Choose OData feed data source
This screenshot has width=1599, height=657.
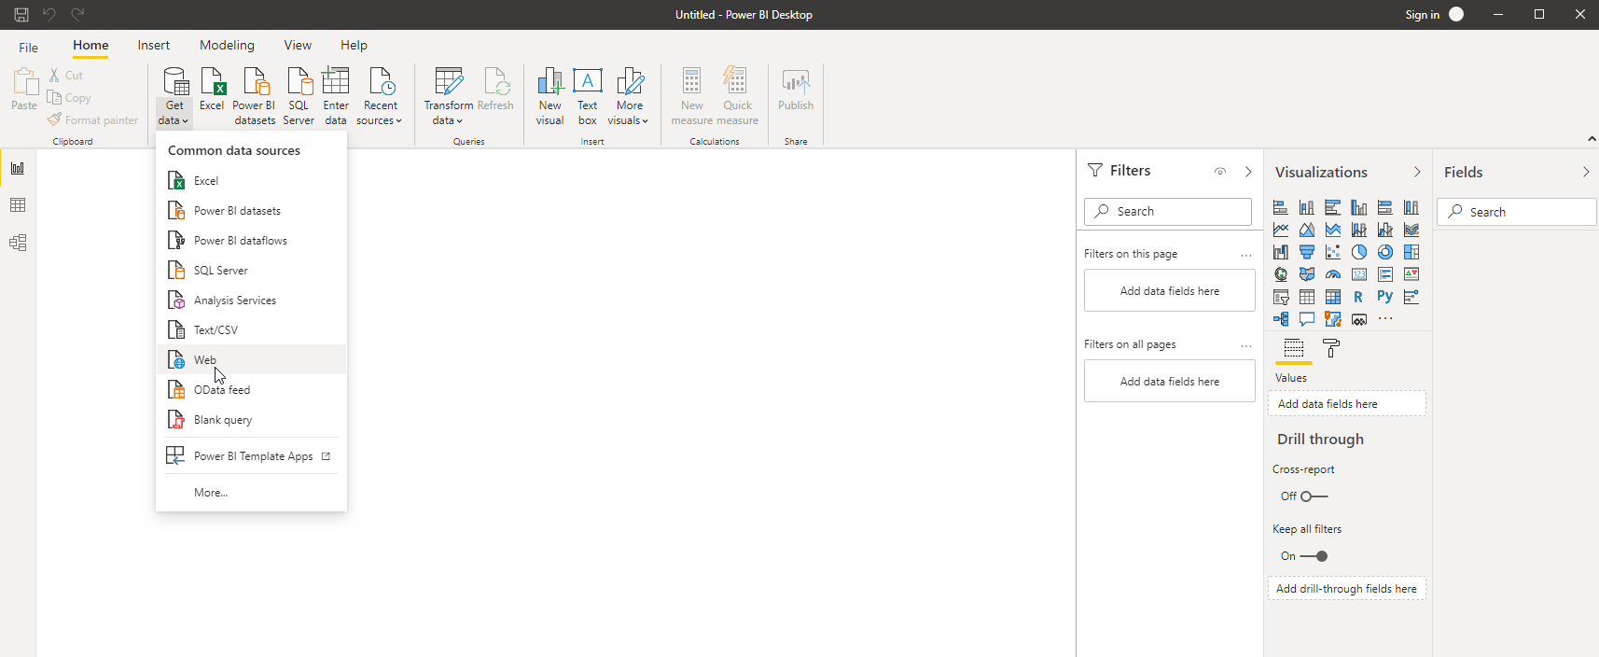click(251, 389)
